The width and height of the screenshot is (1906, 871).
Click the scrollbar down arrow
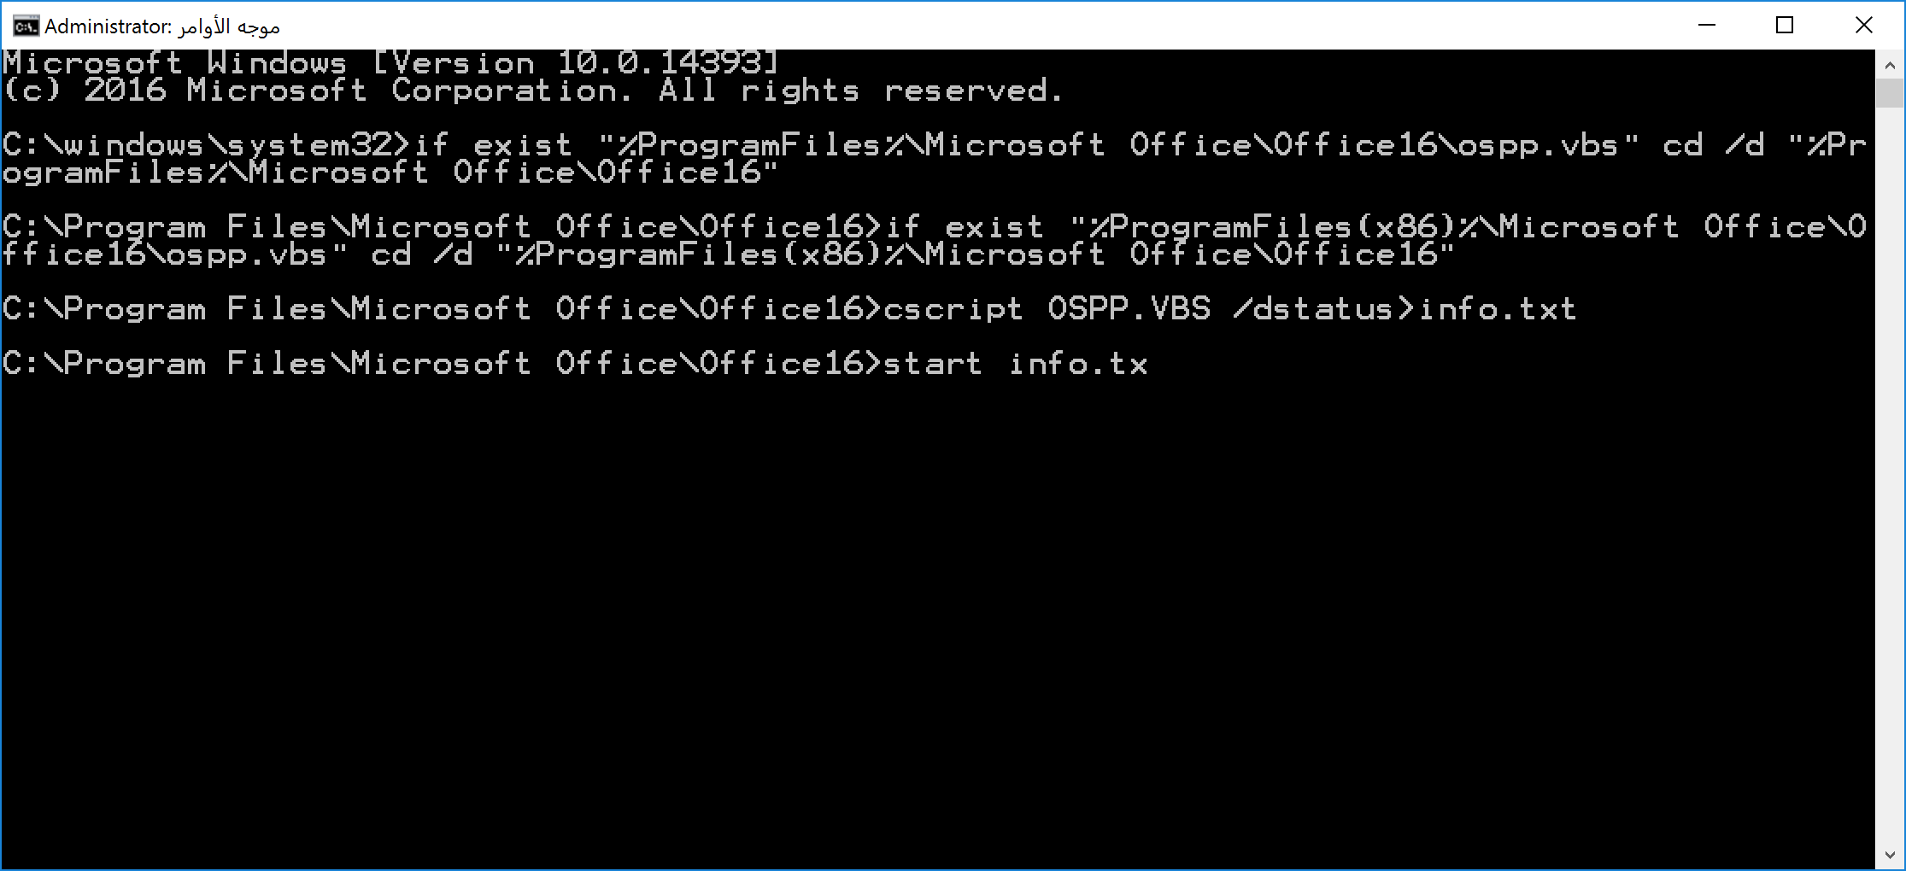[1890, 855]
